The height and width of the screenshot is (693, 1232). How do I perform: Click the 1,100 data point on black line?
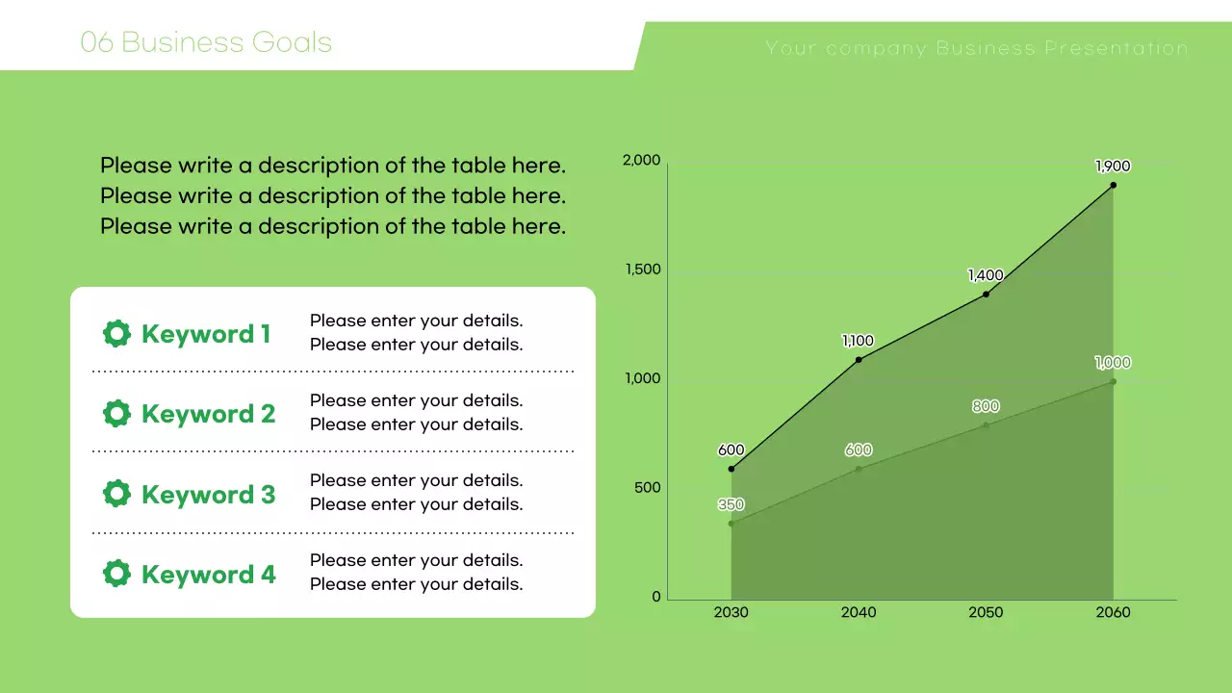pyautogui.click(x=859, y=360)
